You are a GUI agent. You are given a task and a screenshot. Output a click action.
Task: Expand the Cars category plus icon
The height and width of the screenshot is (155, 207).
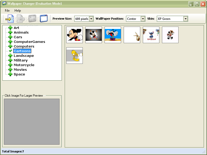point(10,37)
